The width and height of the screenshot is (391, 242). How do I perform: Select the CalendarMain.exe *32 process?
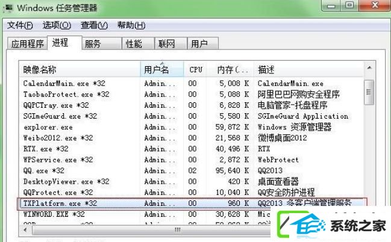point(192,84)
